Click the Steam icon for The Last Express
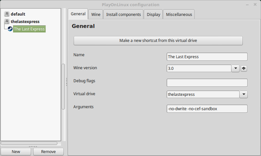This screenshot has width=261, height=156. tap(10, 29)
